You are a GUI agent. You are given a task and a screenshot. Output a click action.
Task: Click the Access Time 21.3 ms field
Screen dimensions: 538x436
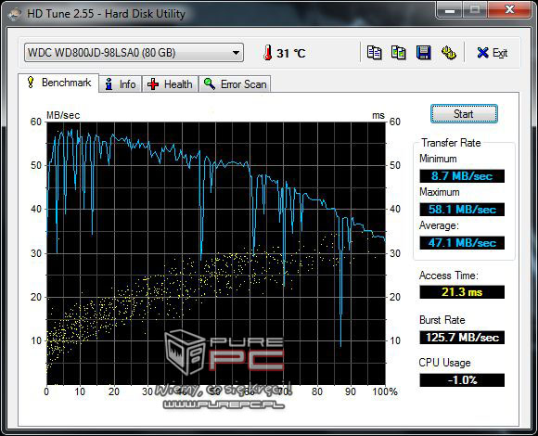462,292
